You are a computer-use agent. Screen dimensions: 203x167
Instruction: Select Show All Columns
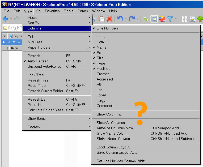click(146, 123)
